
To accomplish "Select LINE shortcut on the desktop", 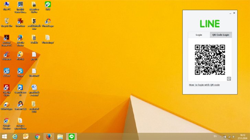I will pos(48,6).
